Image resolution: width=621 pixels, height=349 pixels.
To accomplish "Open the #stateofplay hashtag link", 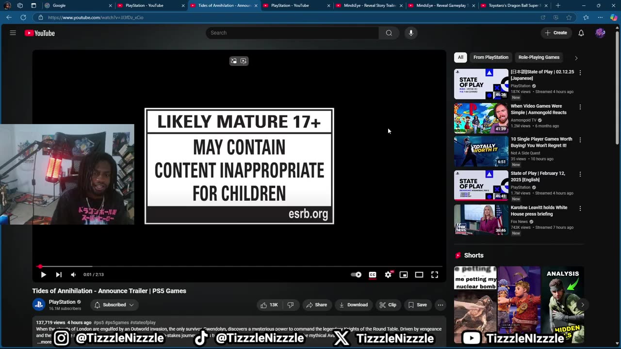I will tap(143, 322).
